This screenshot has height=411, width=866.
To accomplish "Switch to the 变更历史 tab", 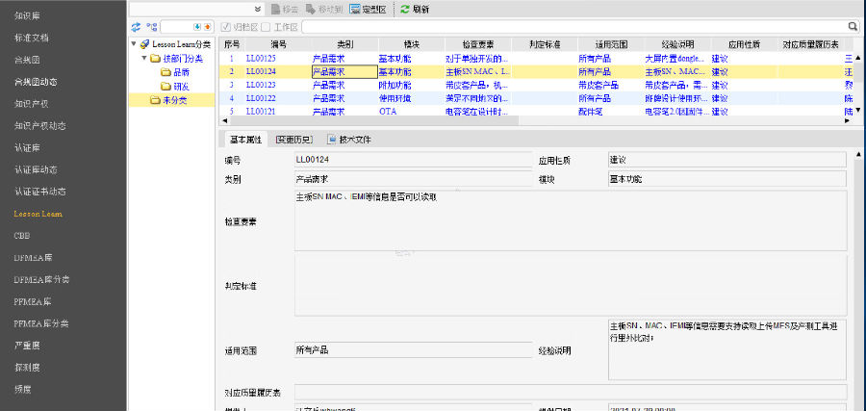I will (293, 140).
